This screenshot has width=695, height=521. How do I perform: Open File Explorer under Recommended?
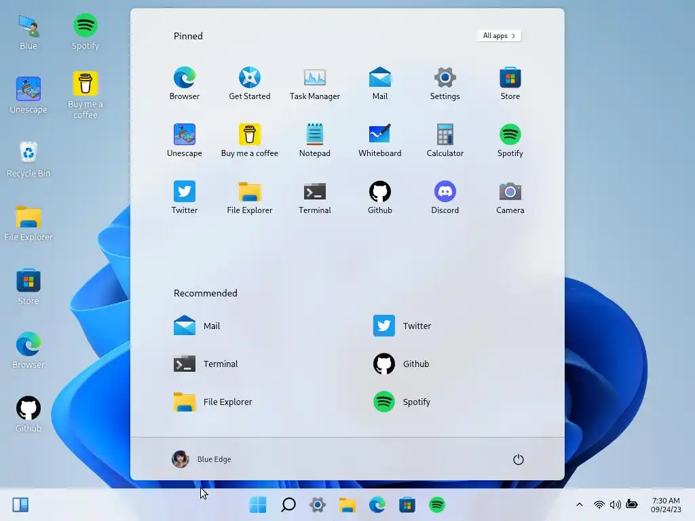tap(212, 402)
